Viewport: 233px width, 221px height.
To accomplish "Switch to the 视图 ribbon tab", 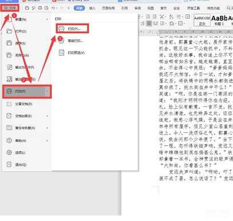I will (151, 8).
